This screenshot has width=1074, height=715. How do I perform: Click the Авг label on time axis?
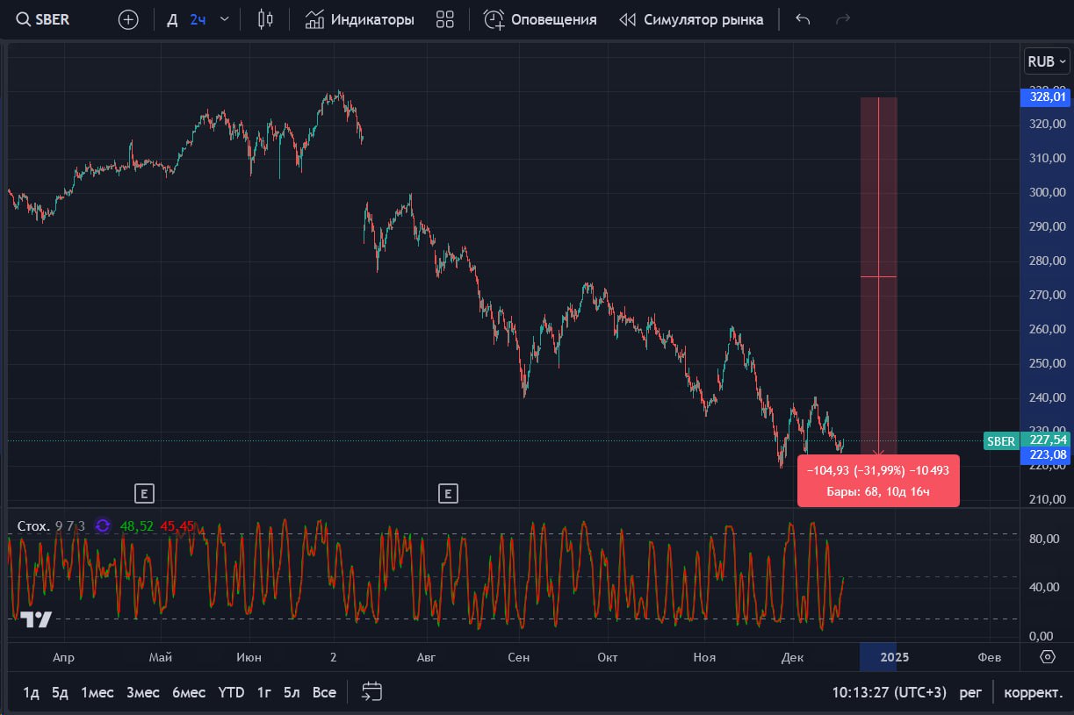(x=426, y=657)
